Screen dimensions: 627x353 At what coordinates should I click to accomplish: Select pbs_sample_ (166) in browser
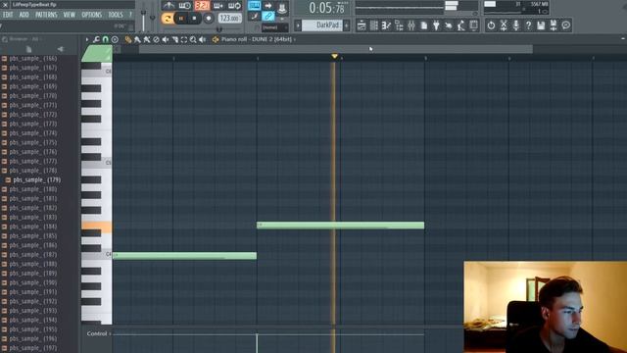coord(32,59)
